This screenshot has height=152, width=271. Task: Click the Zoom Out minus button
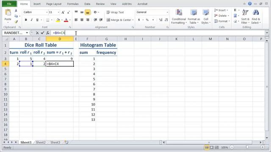[x=232, y=147]
